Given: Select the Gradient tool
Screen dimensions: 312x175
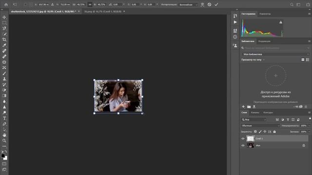Looking at the screenshot, I should coord(4,96).
